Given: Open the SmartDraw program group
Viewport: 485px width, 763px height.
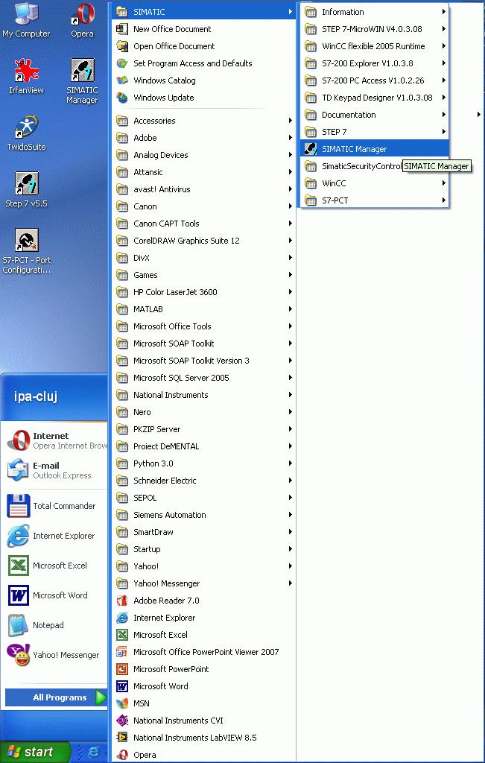Looking at the screenshot, I should pos(203,532).
